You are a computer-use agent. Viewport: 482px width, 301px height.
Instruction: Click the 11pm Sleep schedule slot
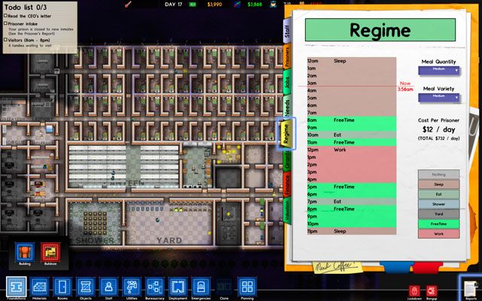point(352,231)
